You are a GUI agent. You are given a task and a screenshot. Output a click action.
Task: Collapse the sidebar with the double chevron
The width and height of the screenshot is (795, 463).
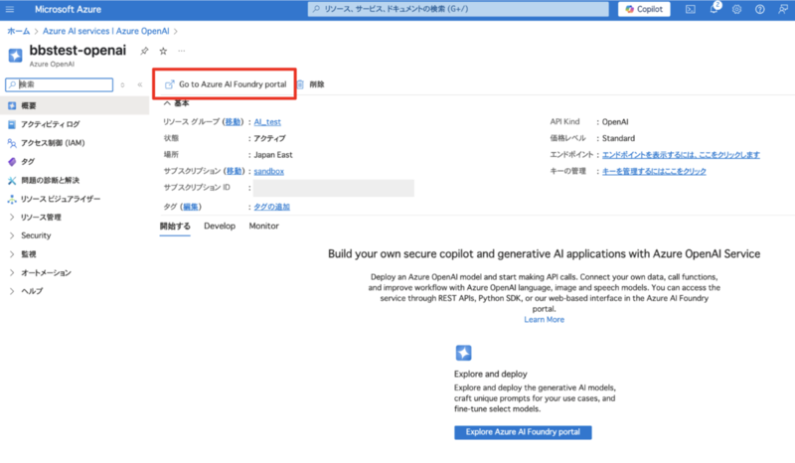pyautogui.click(x=140, y=84)
